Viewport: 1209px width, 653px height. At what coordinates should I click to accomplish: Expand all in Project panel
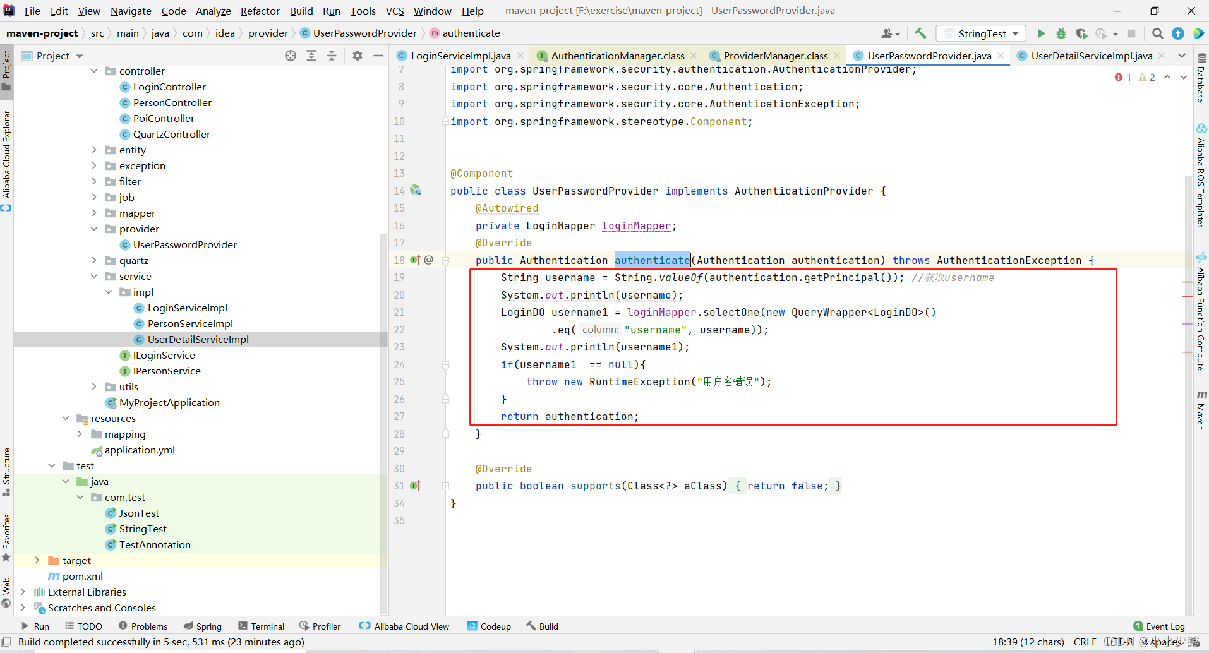point(311,56)
